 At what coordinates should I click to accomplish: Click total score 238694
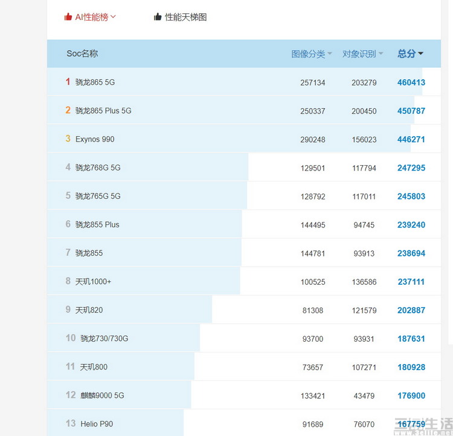(x=411, y=253)
